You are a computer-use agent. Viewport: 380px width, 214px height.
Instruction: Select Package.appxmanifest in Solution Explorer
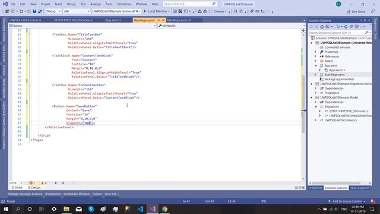[339, 79]
